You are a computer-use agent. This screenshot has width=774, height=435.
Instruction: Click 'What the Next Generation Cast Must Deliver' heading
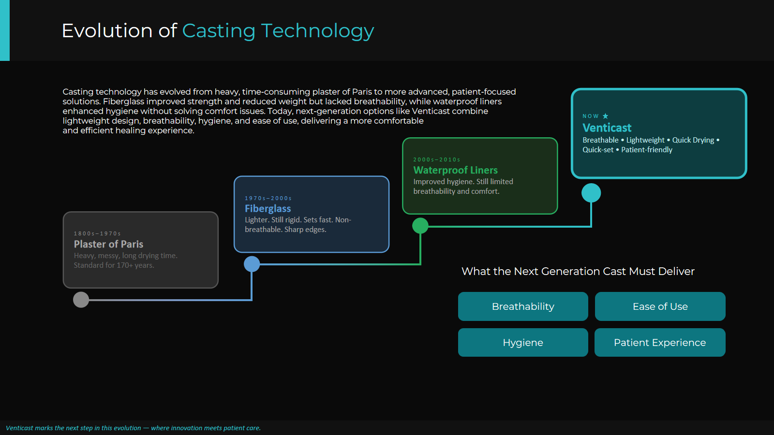coord(578,272)
